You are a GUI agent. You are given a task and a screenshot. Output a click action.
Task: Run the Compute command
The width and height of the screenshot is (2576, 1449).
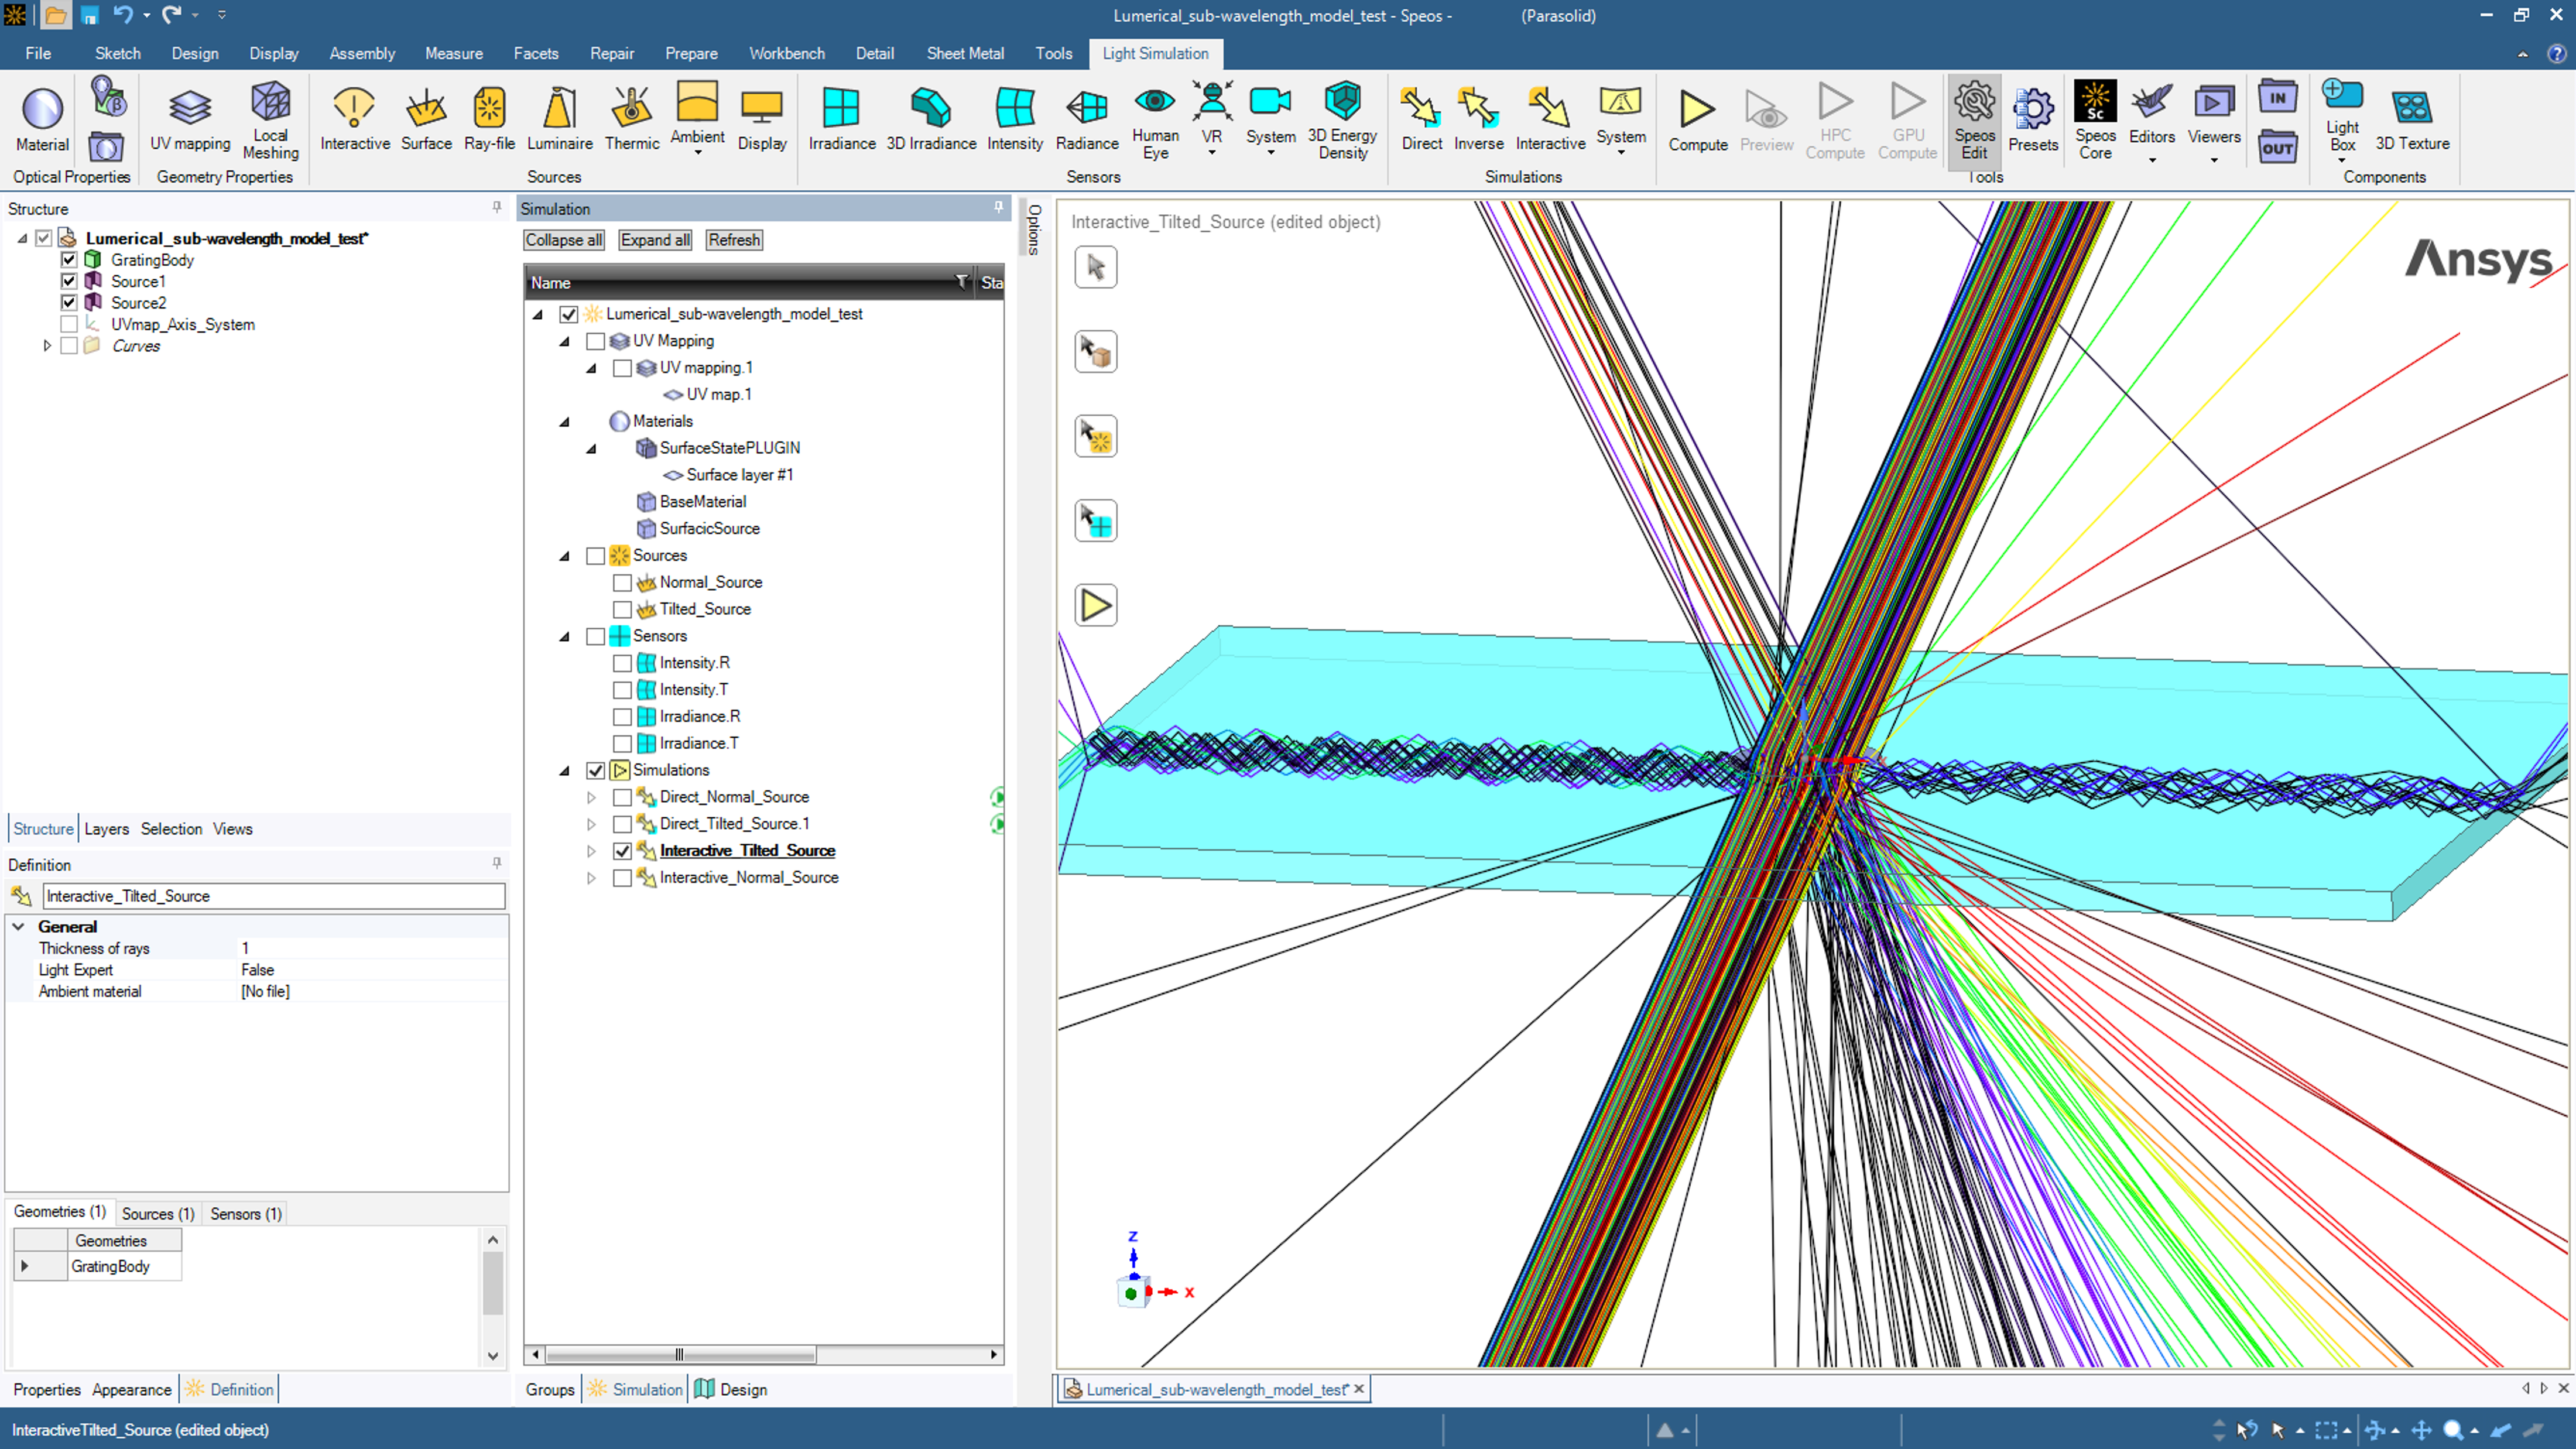(1697, 119)
